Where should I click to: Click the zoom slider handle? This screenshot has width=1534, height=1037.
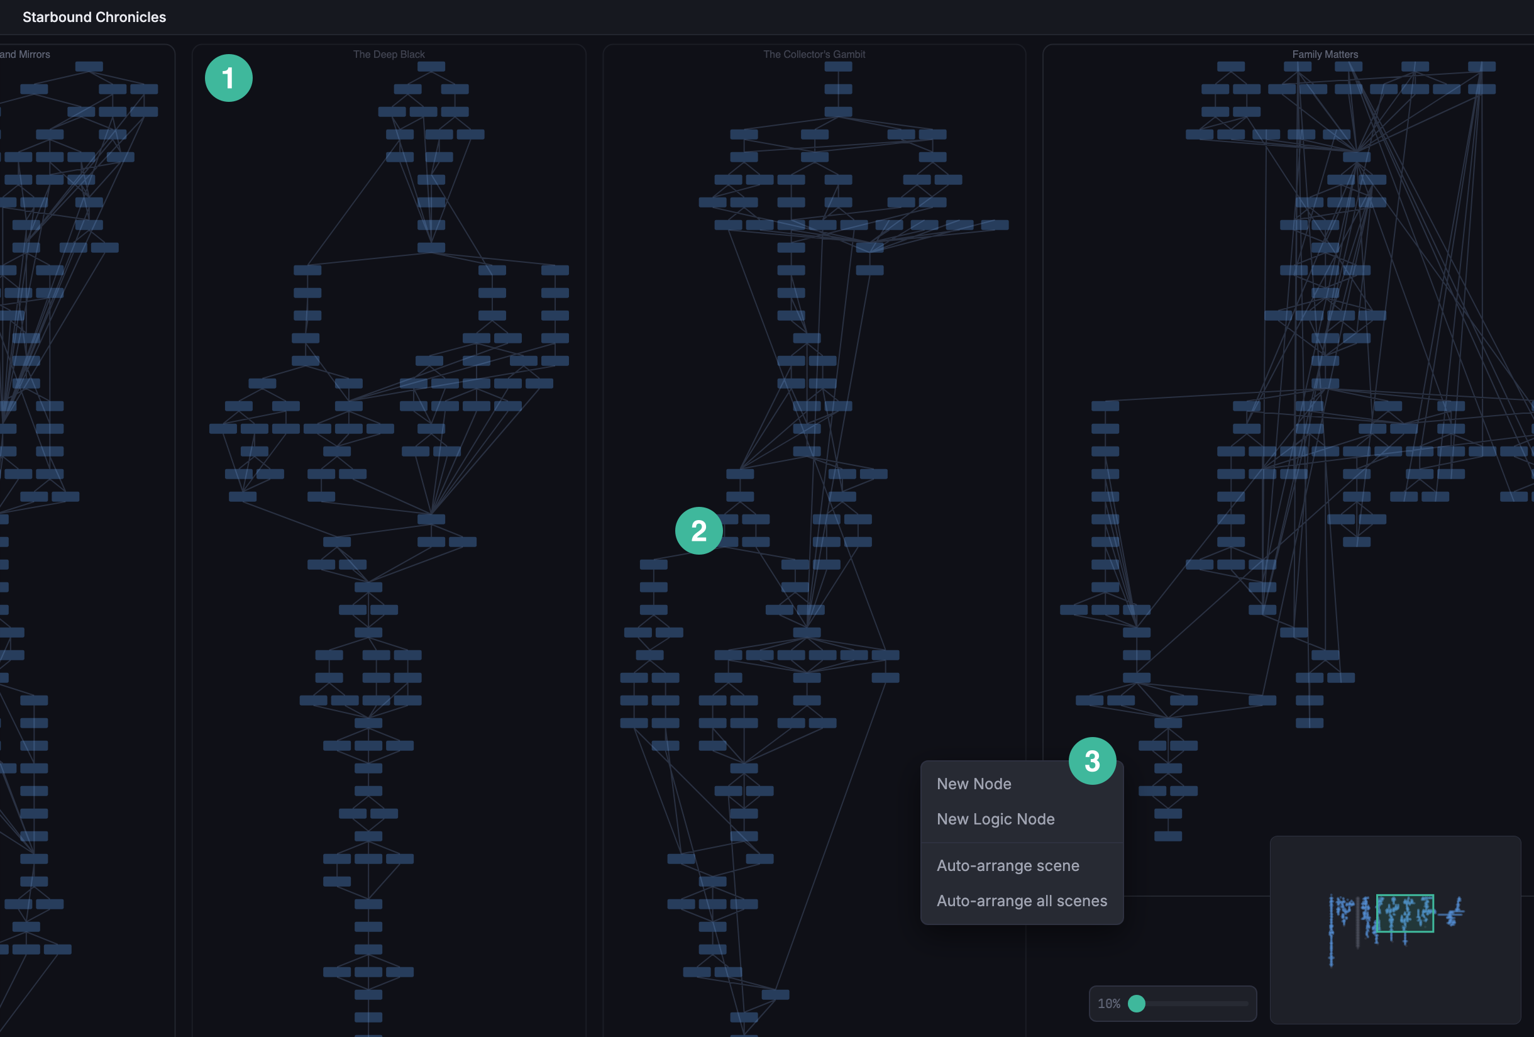pos(1136,1003)
